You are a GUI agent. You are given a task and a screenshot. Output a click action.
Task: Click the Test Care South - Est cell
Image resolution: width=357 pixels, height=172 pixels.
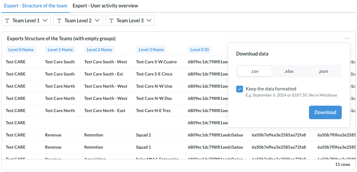point(104,74)
